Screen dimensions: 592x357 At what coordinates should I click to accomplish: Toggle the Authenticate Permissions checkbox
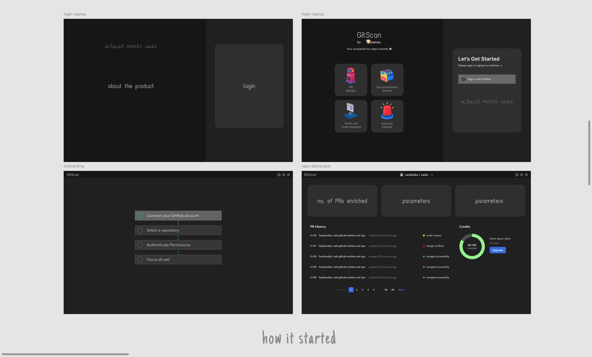(139, 245)
